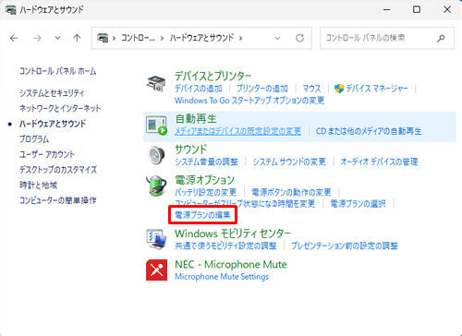Image resolution: width=462 pixels, height=336 pixels.
Task: Open the recent locations chevron
Action: click(x=57, y=38)
